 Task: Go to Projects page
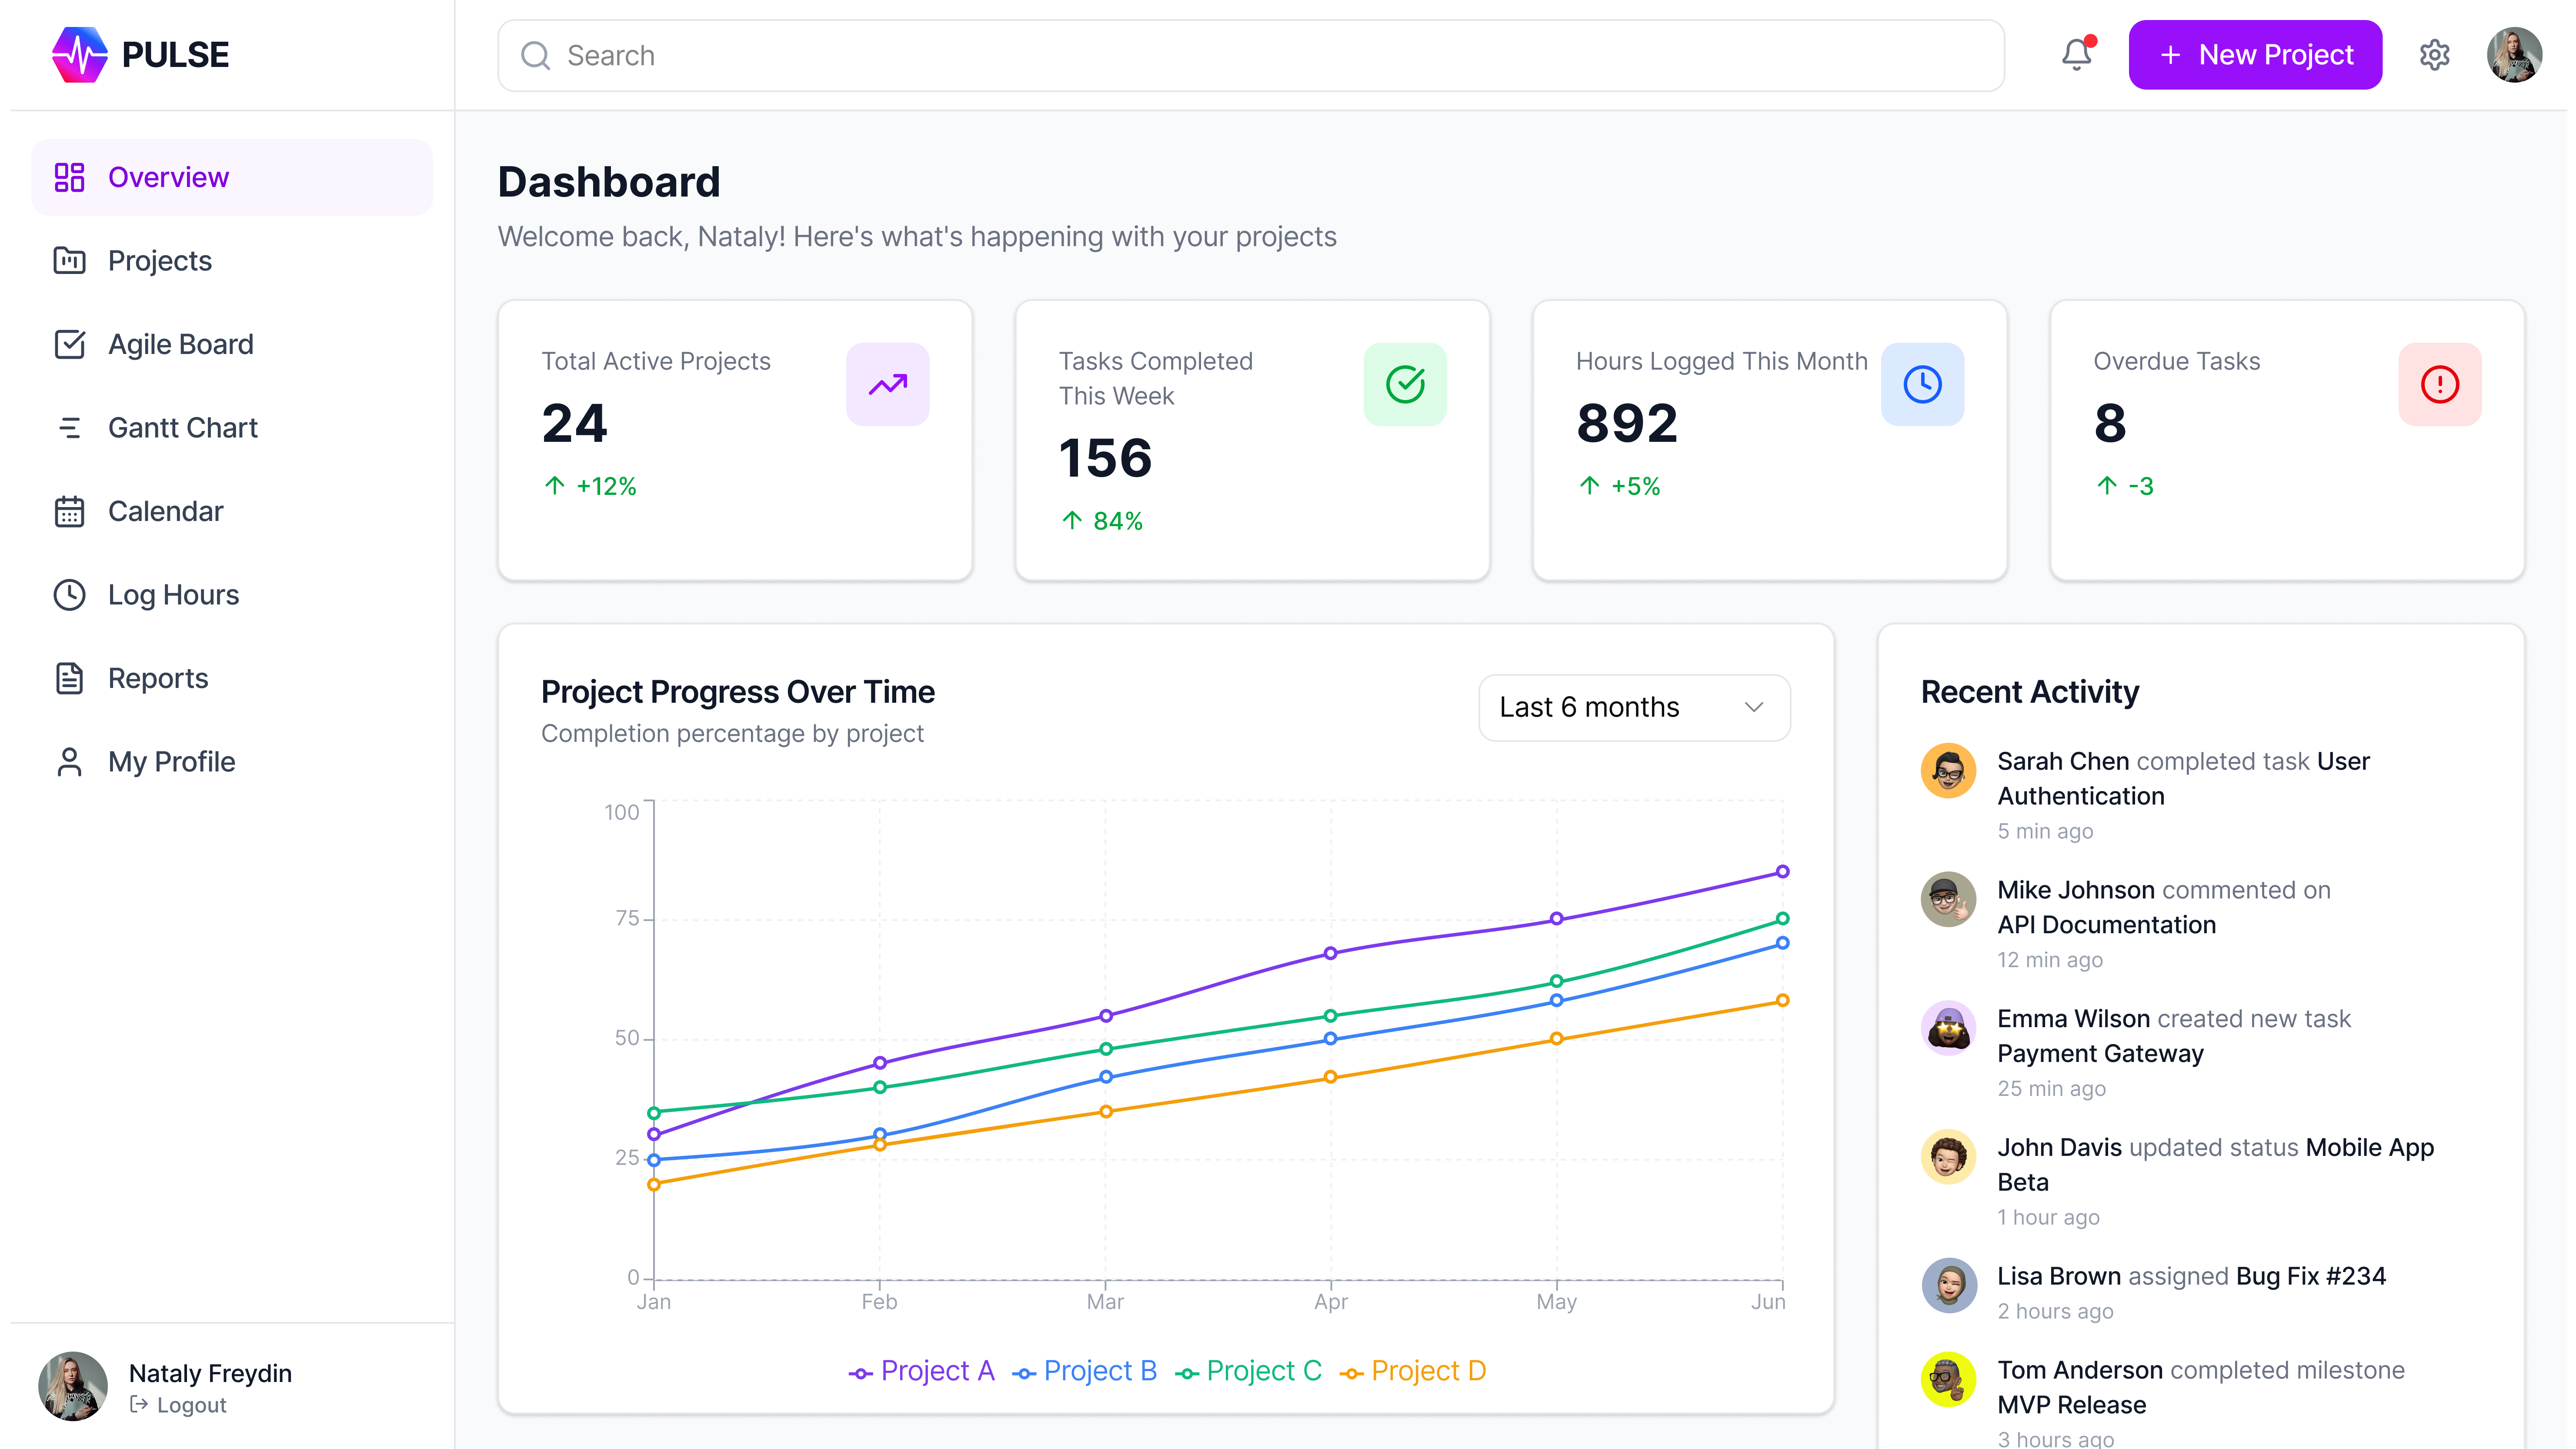tap(232, 260)
